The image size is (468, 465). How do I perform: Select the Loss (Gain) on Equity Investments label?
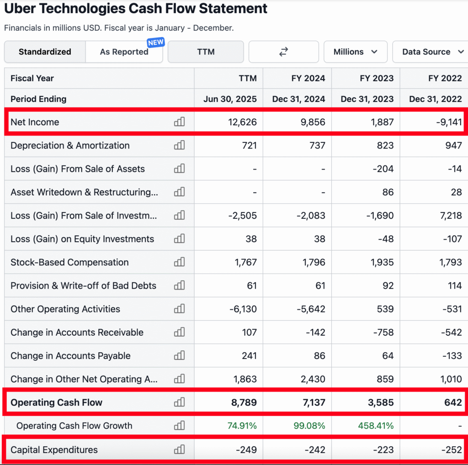(82, 239)
